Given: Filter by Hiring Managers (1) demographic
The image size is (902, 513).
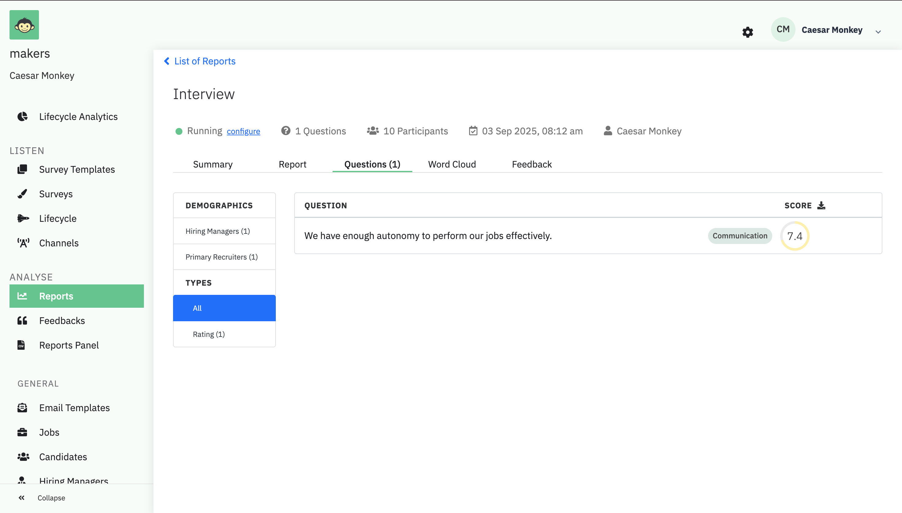Looking at the screenshot, I should tap(224, 231).
